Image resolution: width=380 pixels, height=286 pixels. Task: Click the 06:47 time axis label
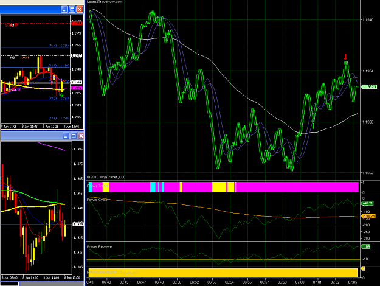click(142, 282)
